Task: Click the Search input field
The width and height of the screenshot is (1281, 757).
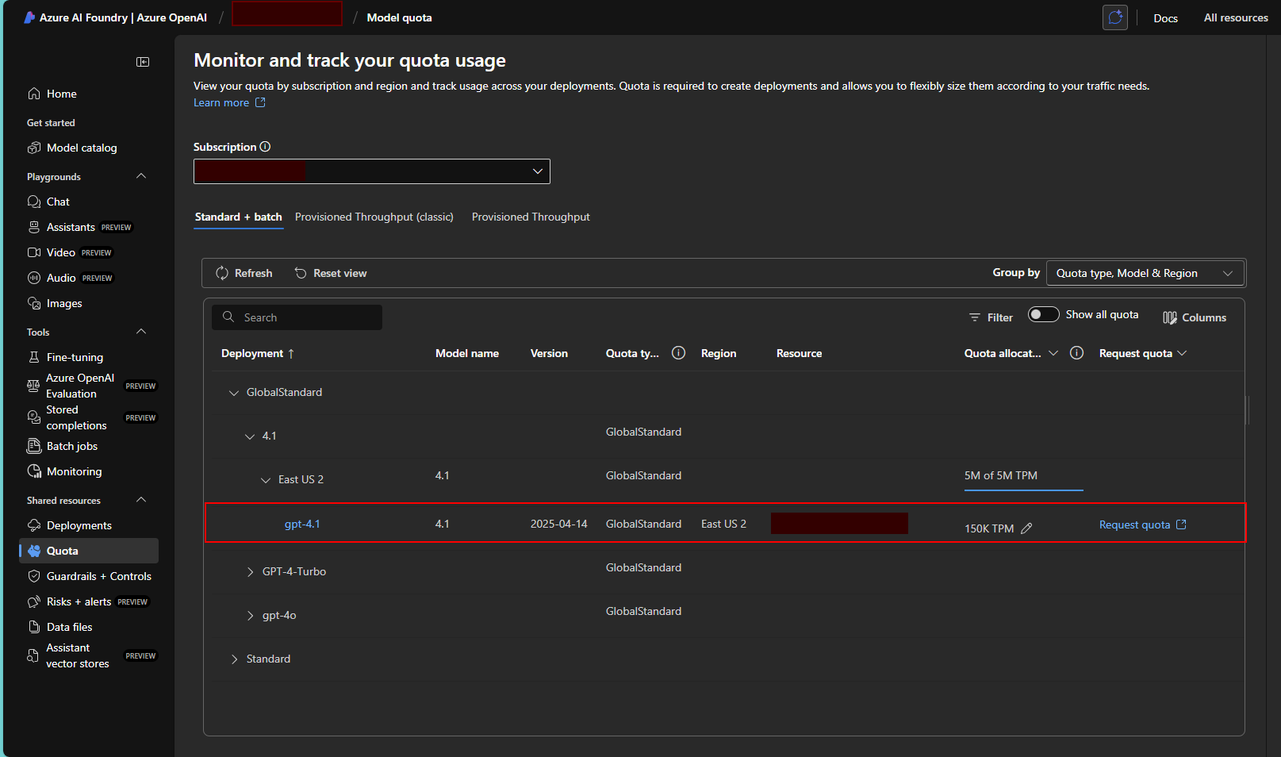Action: [297, 317]
